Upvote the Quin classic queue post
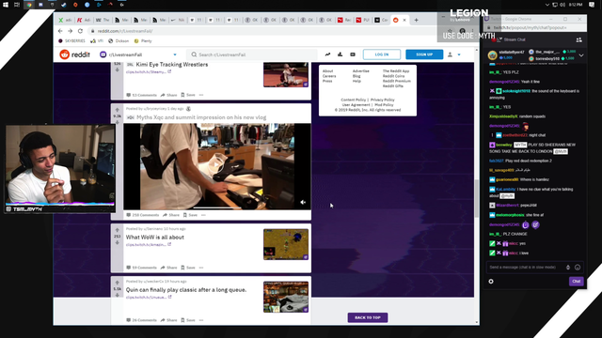The height and width of the screenshot is (338, 602). click(x=117, y=283)
